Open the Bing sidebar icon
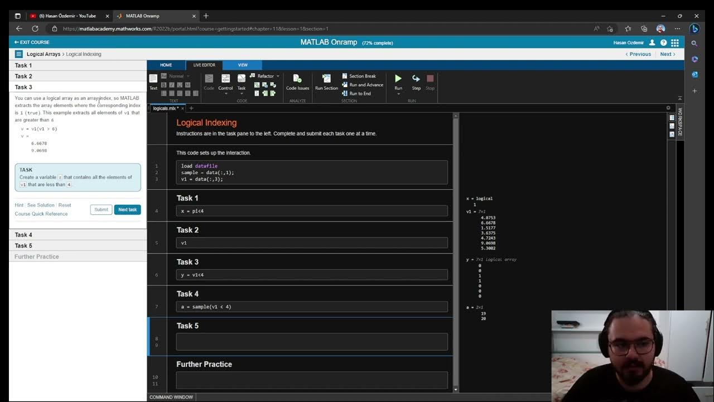The width and height of the screenshot is (714, 402). point(694,28)
